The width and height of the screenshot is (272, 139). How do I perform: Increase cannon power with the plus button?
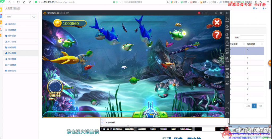point(163,114)
